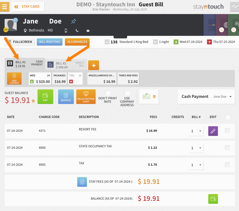Open bill number dropdown for Tax 8005
This screenshot has height=211, width=239.
pos(196,165)
